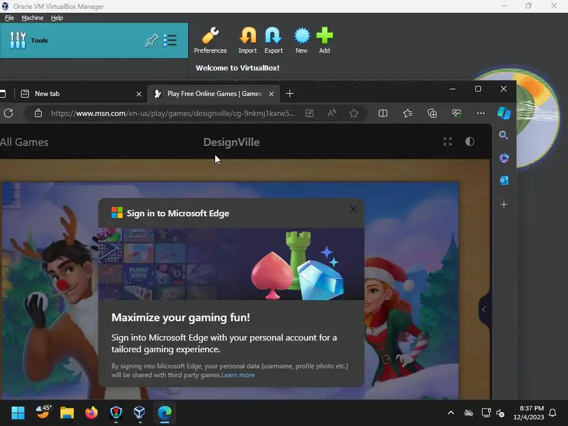
Task: Click the Import appliance icon
Action: pos(248,40)
